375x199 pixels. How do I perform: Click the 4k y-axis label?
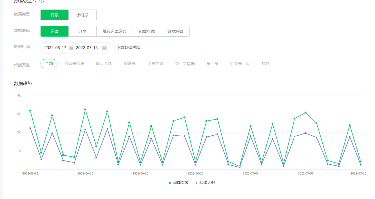pyautogui.click(x=19, y=95)
